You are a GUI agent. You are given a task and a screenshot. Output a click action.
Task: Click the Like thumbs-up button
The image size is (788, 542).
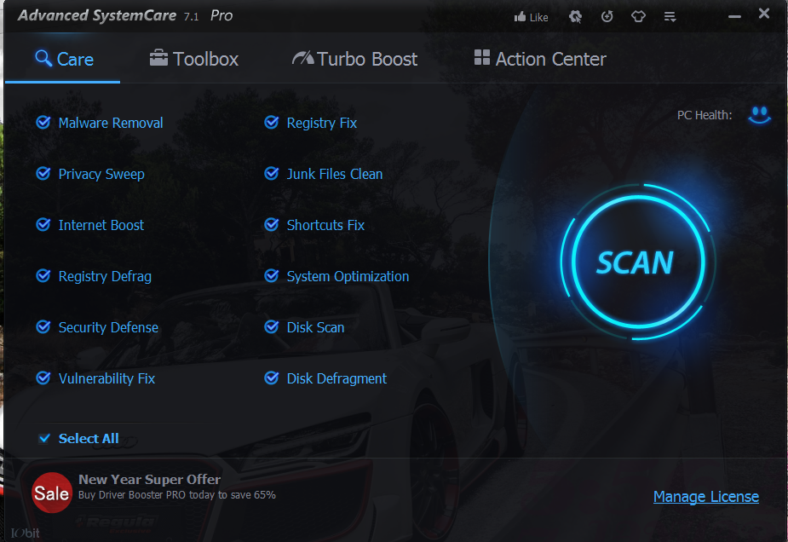(531, 17)
